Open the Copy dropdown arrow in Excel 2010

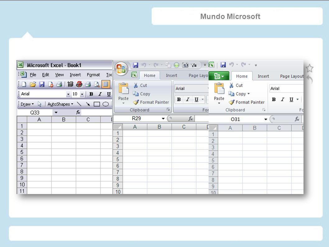248,94
